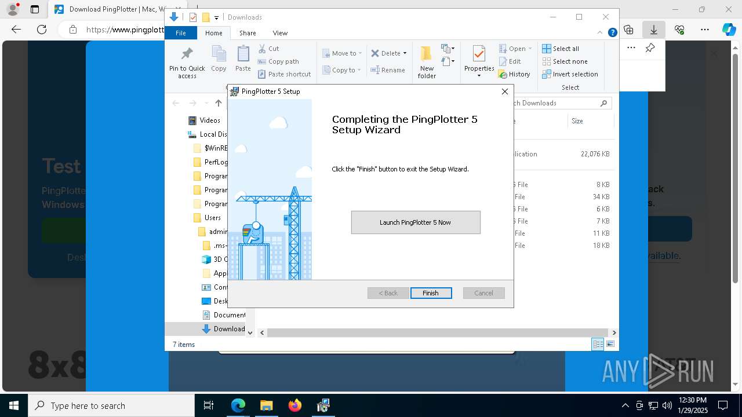Viewport: 742px width, 417px height.
Task: Click Paste shortcut in Explorer ribbon
Action: point(285,74)
